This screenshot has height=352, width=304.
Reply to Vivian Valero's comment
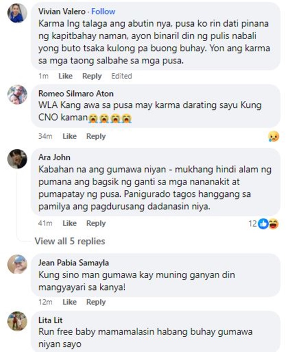click(92, 76)
